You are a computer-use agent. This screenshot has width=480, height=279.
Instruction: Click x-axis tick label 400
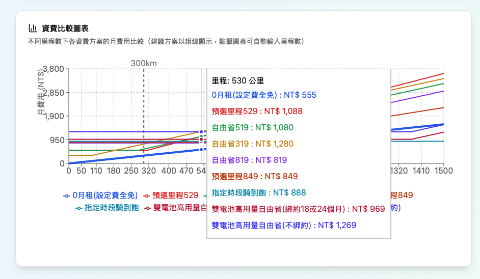coord(168,171)
